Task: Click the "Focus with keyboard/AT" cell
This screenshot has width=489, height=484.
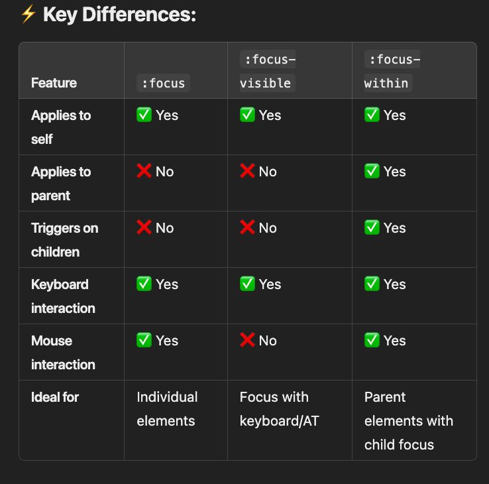Action: tap(278, 408)
